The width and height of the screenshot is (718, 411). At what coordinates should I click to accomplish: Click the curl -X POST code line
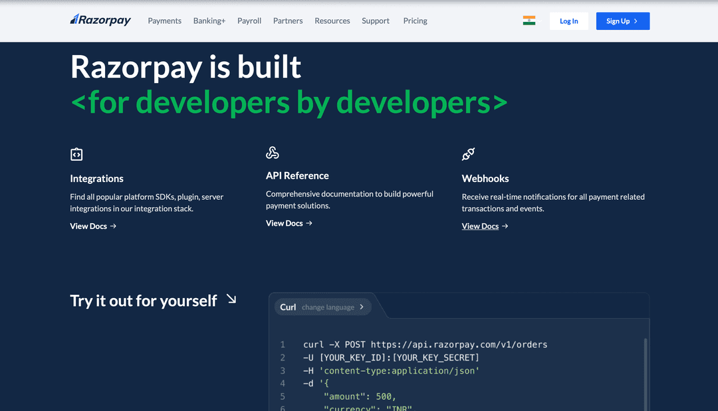tap(425, 345)
